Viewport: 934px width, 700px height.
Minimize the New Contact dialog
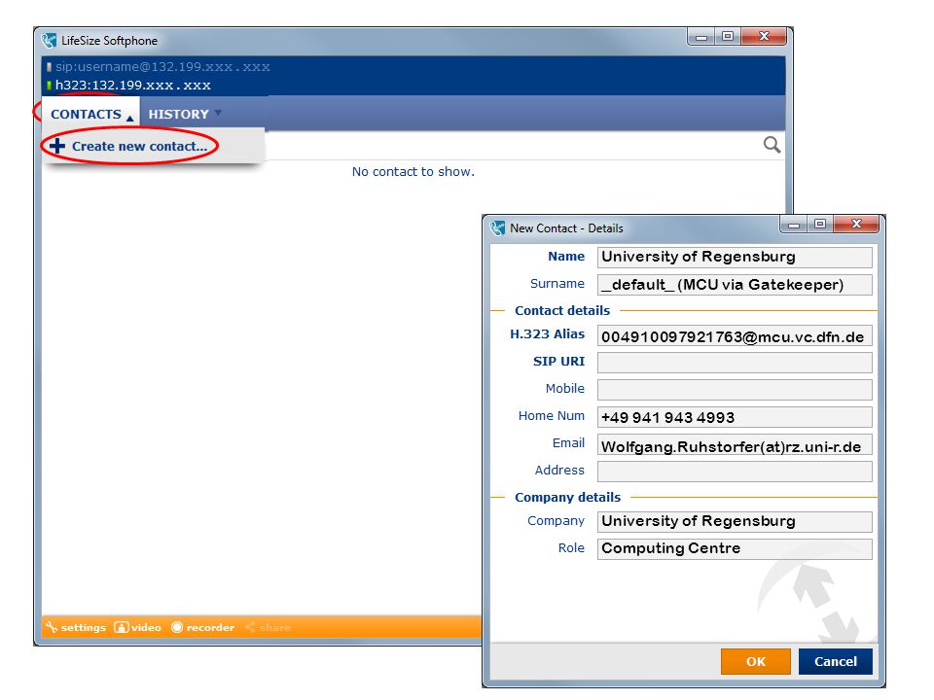pos(794,224)
